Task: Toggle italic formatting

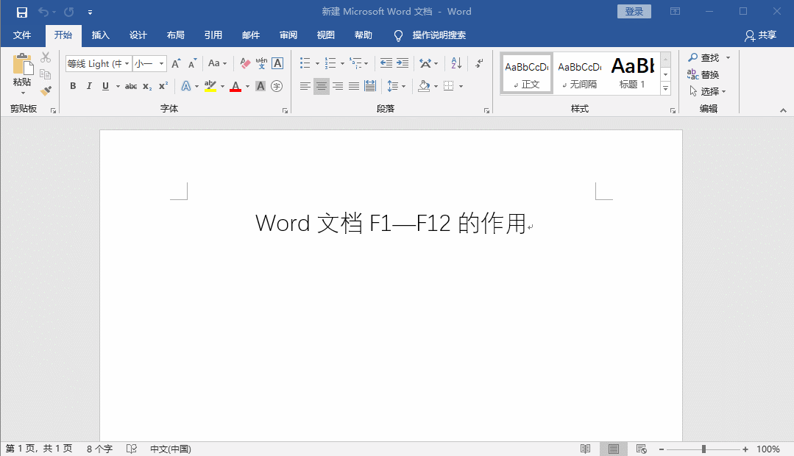Action: pyautogui.click(x=88, y=86)
